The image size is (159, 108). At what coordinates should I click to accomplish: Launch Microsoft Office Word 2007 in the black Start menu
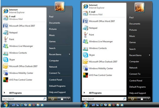pyautogui.click(x=104, y=21)
